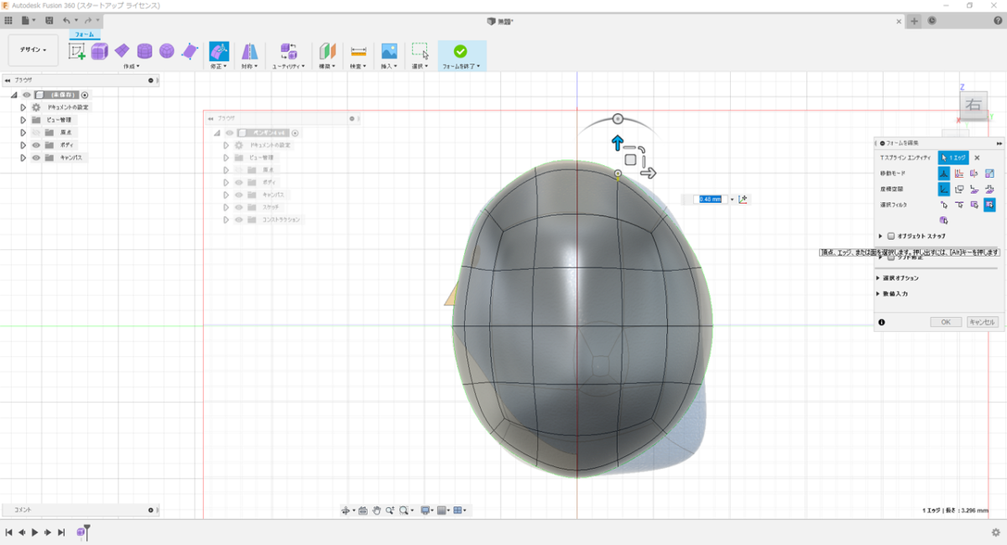The image size is (1007, 545).
Task: Toggle visibility of 原点 folder
Action: [36, 132]
